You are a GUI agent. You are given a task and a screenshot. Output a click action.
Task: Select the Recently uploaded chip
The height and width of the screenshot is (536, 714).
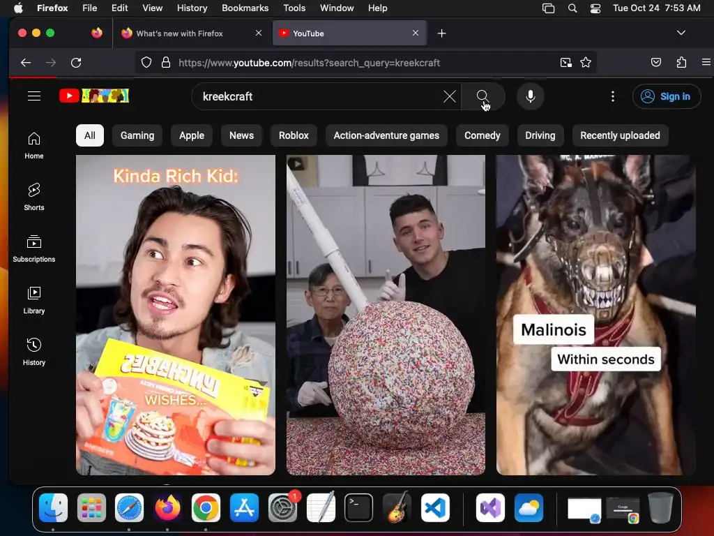(620, 135)
